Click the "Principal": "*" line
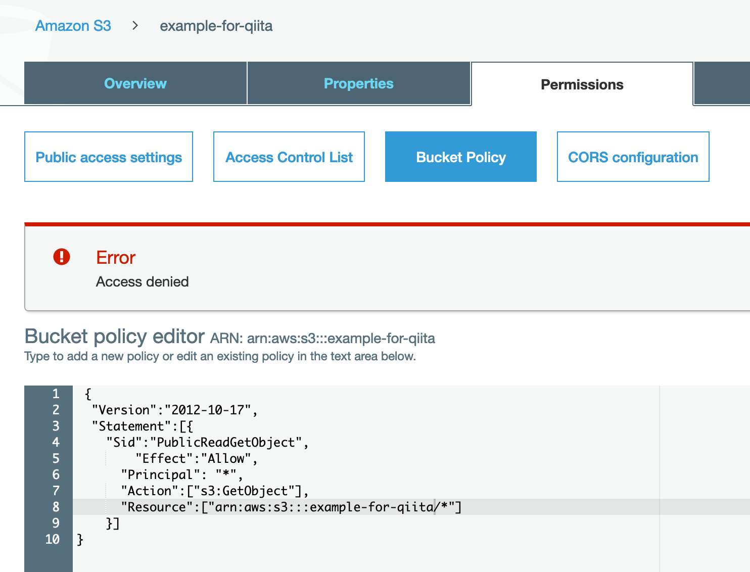The image size is (750, 572). click(x=182, y=474)
